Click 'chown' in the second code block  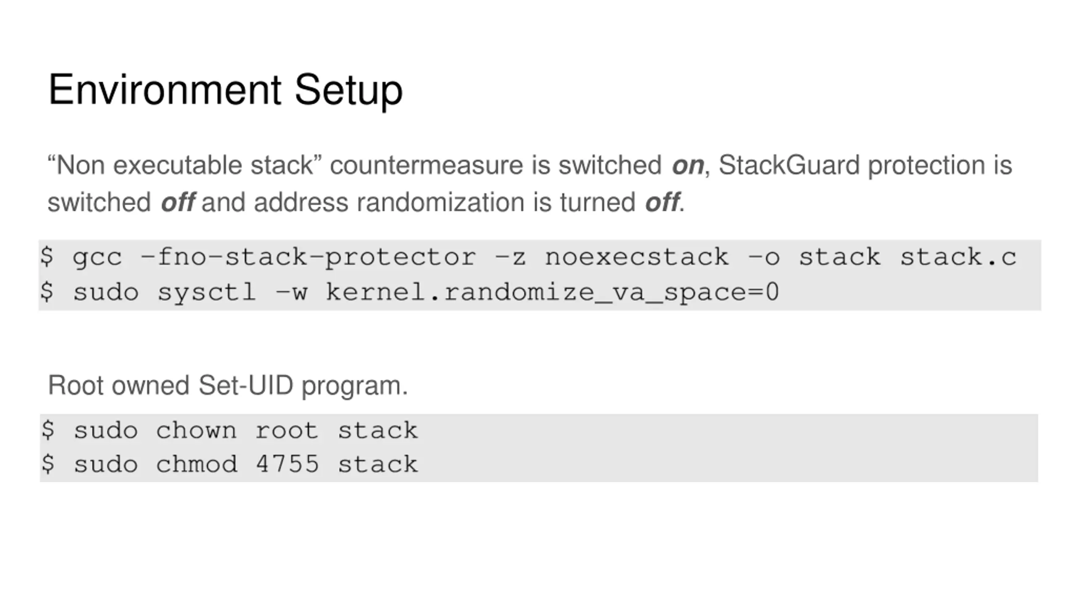196,431
